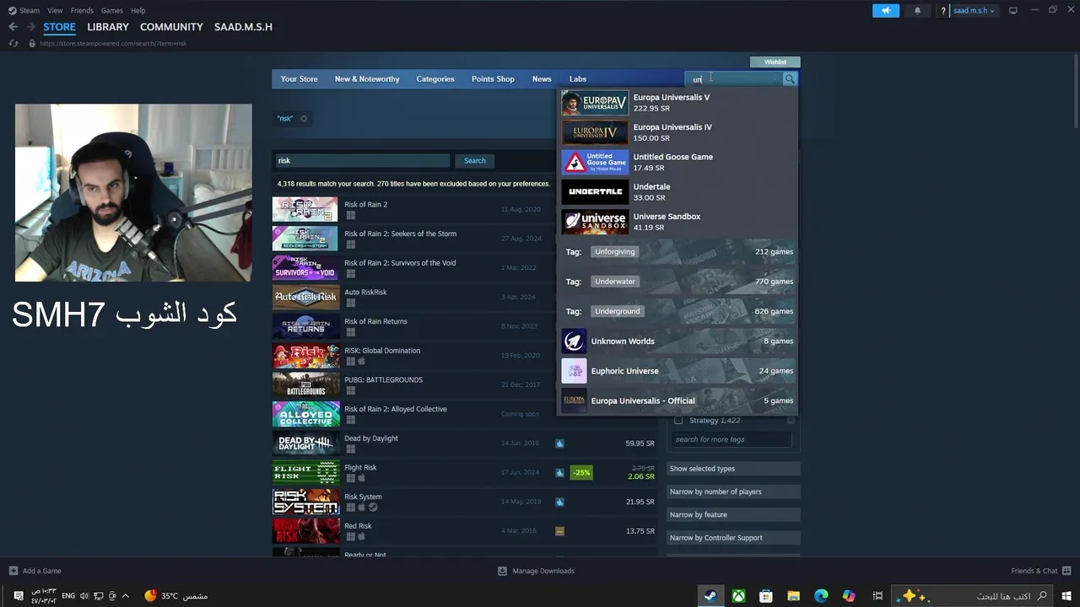Go to the COMMUNITY tab

171,27
